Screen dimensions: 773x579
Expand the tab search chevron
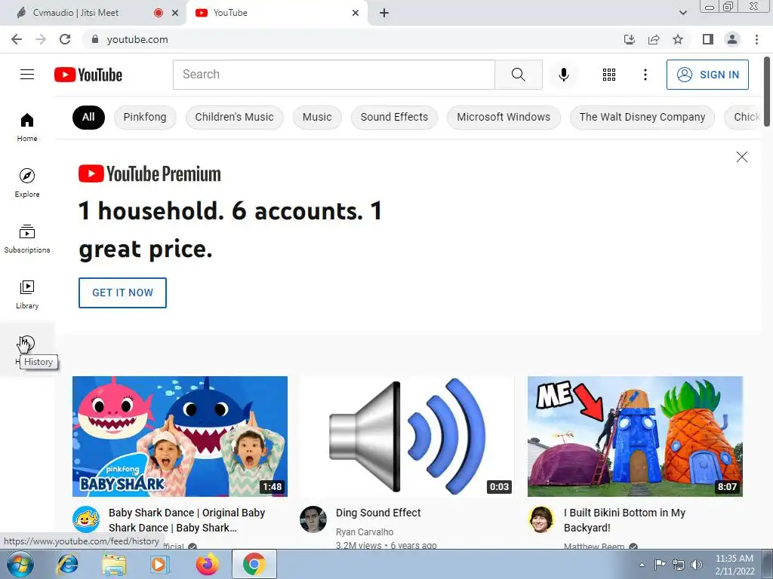[682, 13]
